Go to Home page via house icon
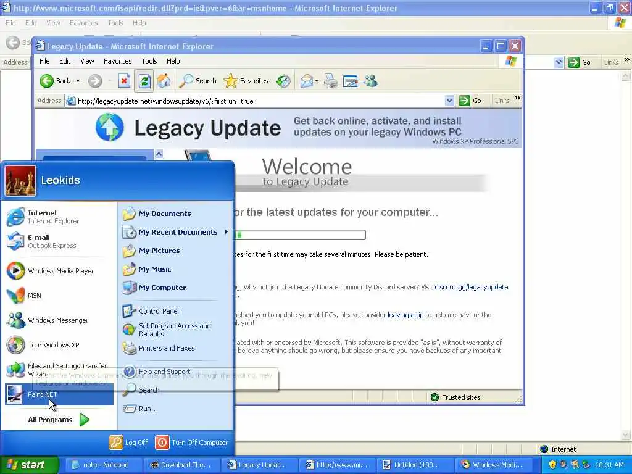 click(x=164, y=81)
